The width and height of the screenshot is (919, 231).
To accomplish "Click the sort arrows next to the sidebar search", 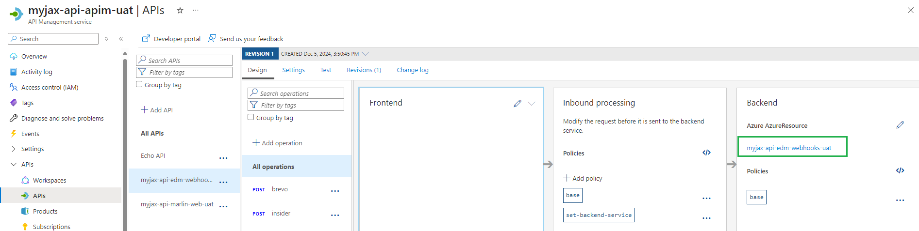I will [x=106, y=39].
